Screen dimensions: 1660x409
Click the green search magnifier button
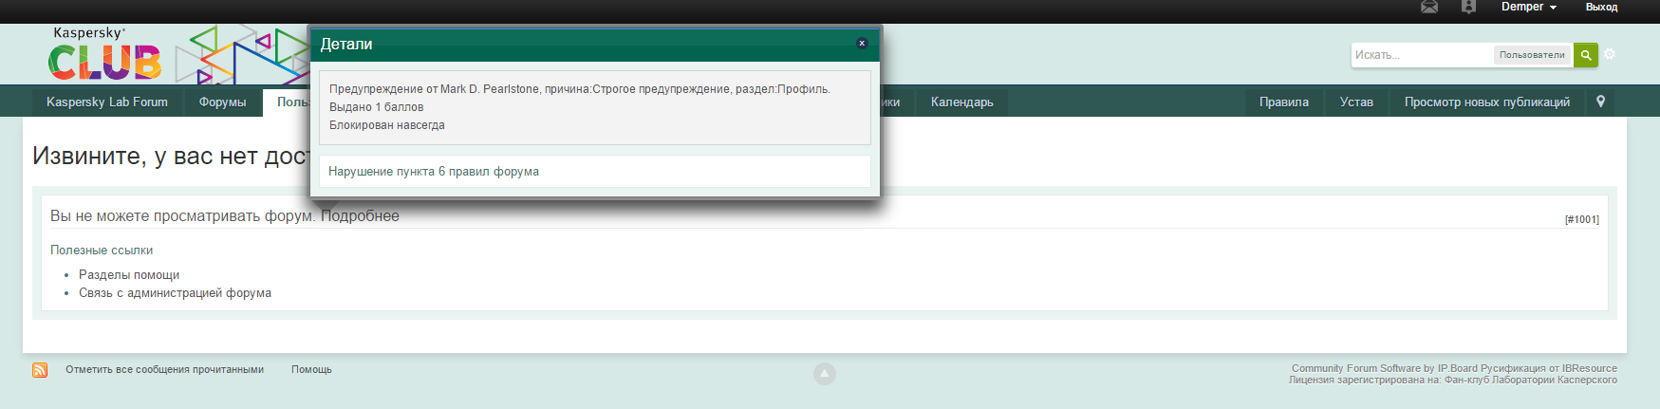tap(1585, 55)
